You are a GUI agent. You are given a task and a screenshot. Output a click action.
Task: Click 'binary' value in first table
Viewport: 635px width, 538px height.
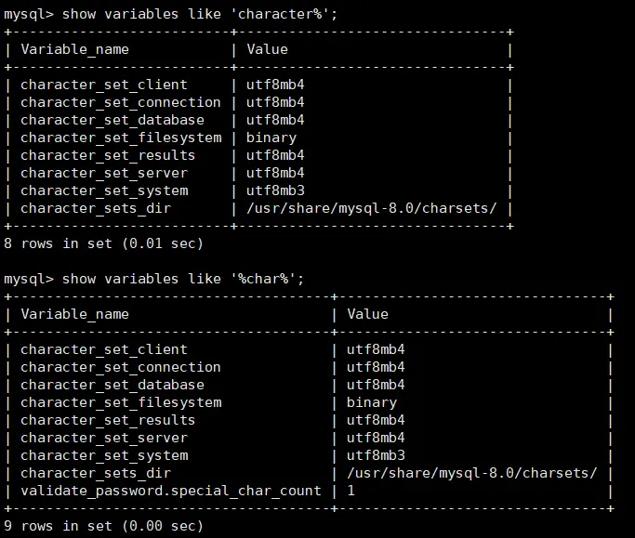pyautogui.click(x=271, y=138)
